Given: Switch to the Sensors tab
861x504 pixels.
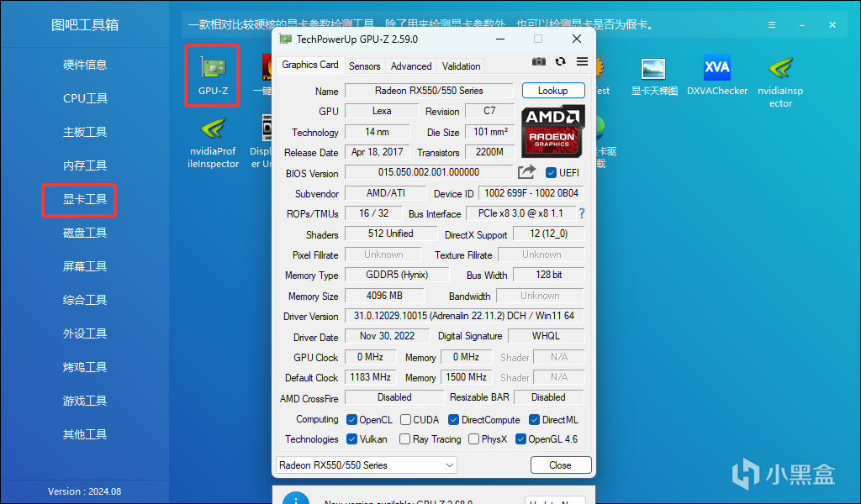Looking at the screenshot, I should click(x=365, y=66).
